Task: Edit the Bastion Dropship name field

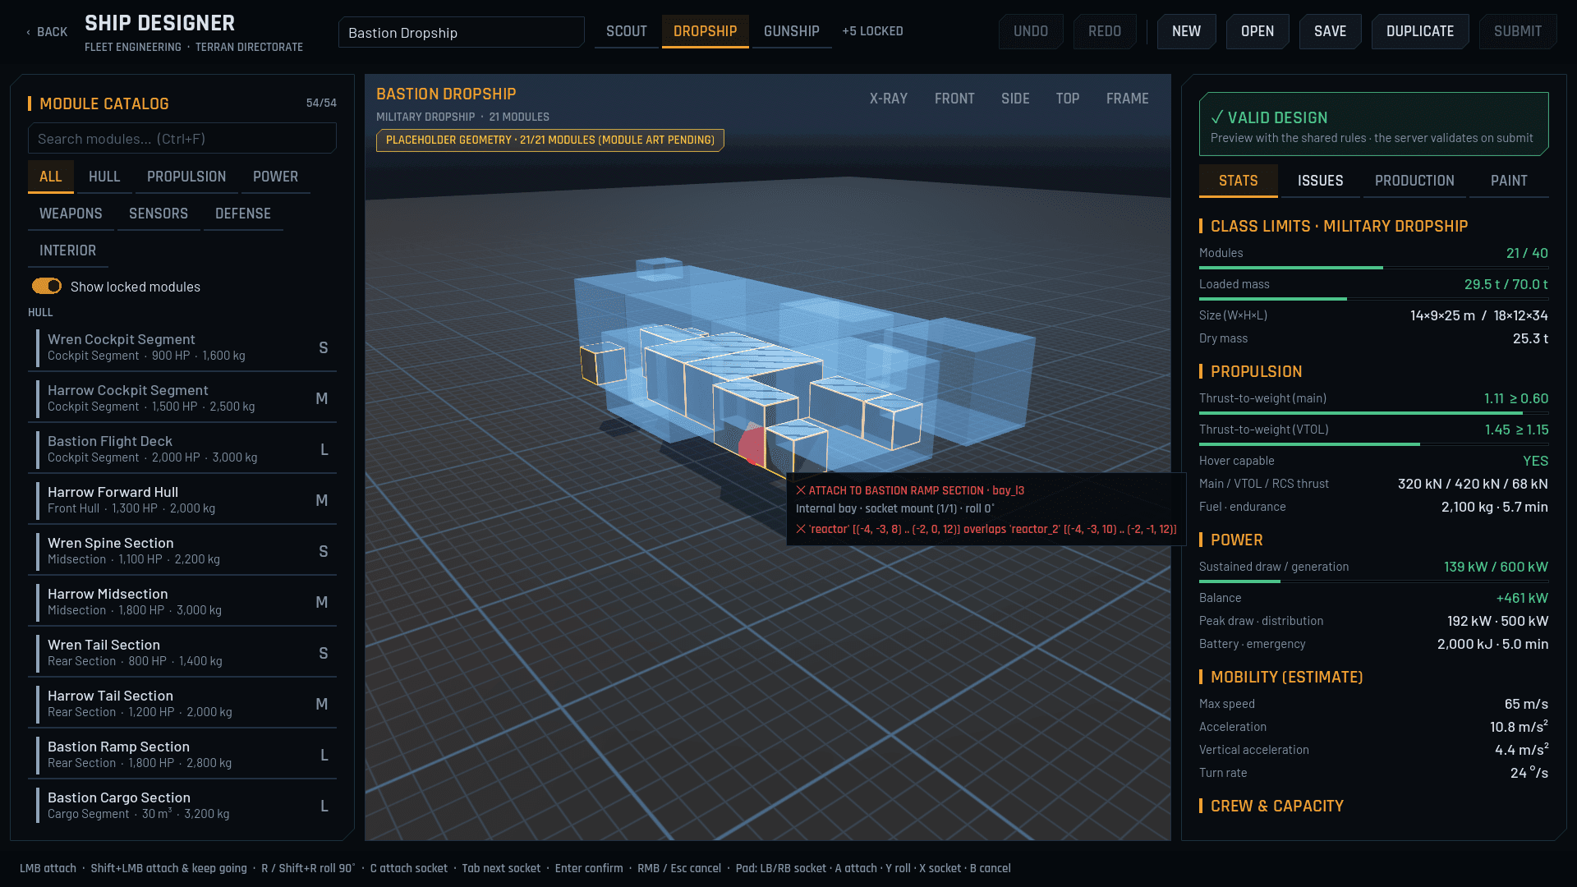Action: click(x=462, y=32)
